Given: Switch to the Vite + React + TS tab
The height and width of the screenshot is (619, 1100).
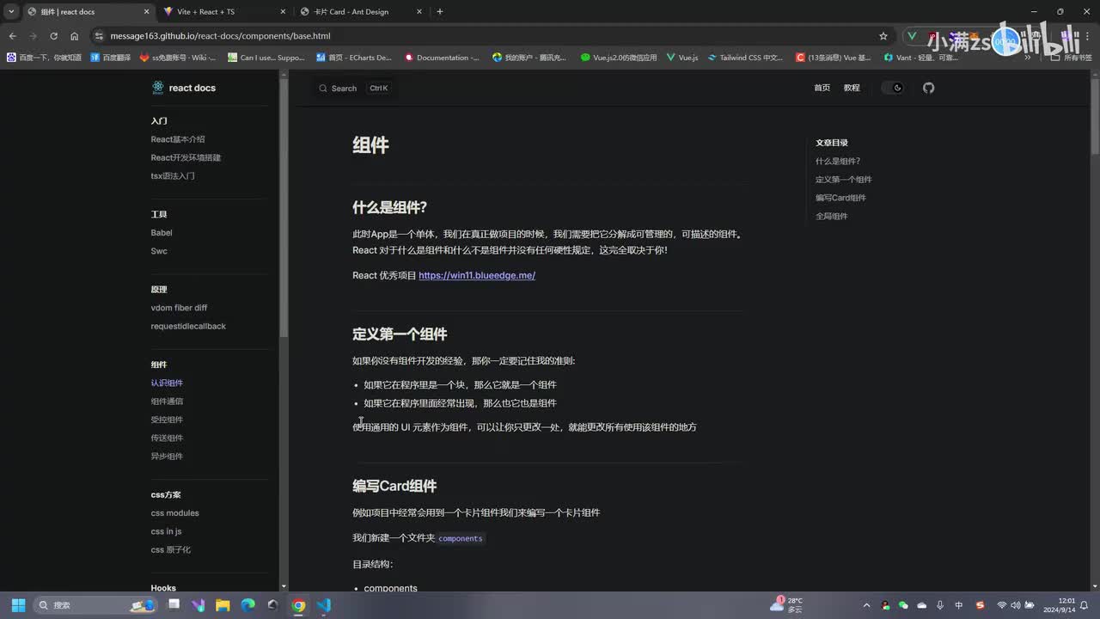Looking at the screenshot, I should click(x=223, y=12).
